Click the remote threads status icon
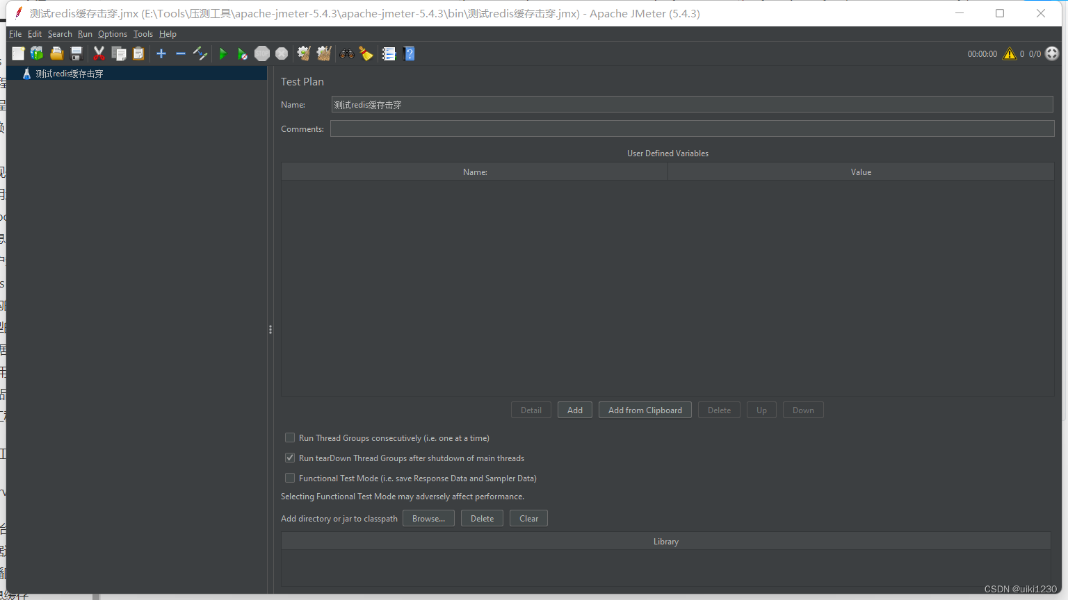Screen dimensions: 1068x600 [1052, 53]
